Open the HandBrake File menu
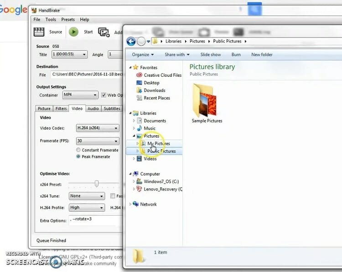Image resolution: width=342 pixels, height=272 pixels. pos(36,20)
